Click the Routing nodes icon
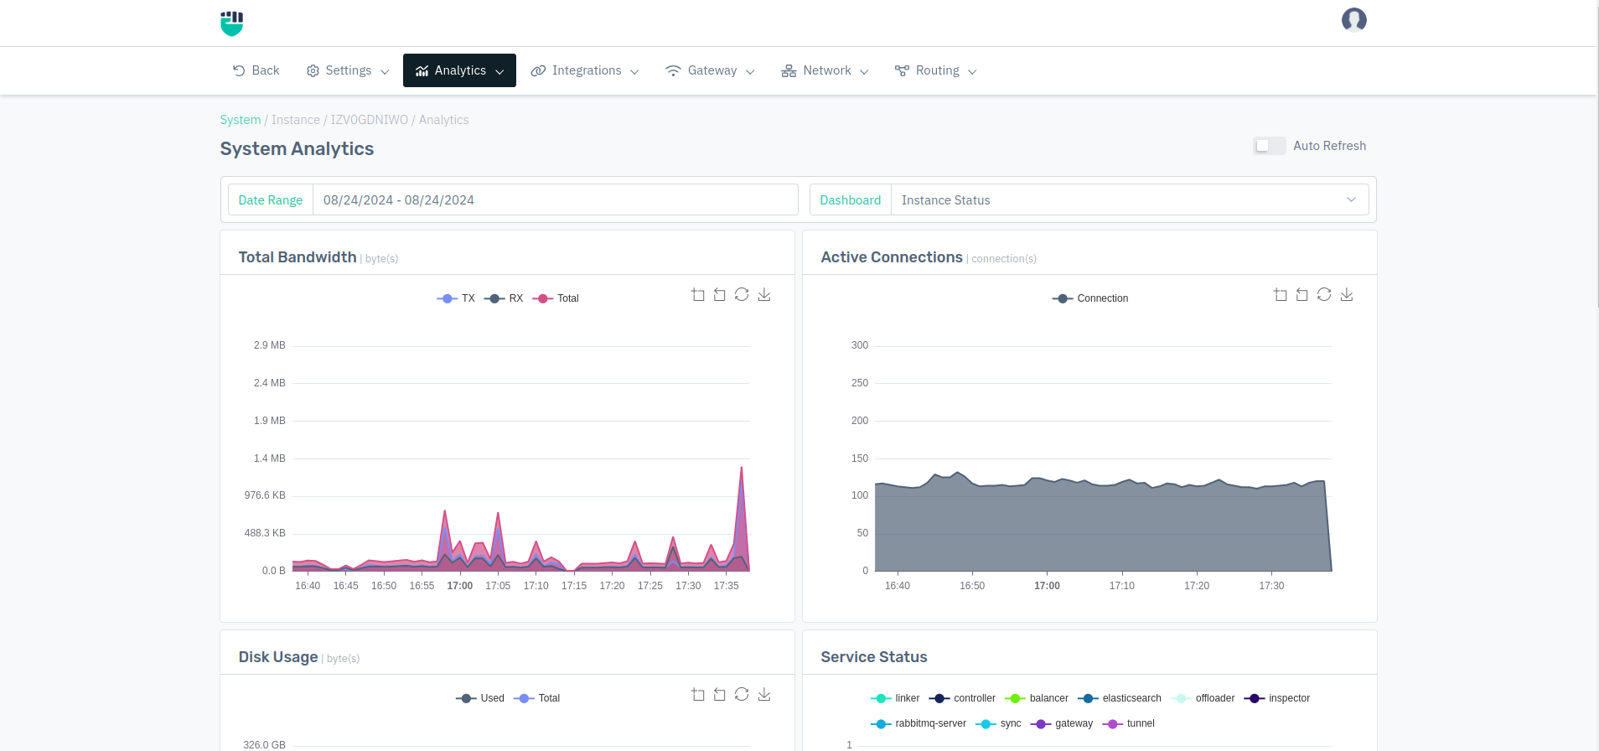 click(902, 71)
